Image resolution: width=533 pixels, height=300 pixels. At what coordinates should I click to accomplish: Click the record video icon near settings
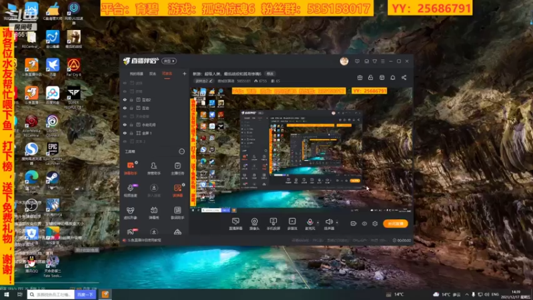pos(353,223)
